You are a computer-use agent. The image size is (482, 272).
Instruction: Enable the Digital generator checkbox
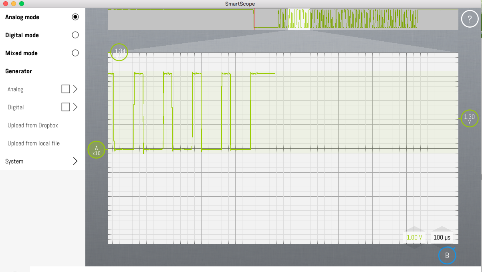click(66, 107)
